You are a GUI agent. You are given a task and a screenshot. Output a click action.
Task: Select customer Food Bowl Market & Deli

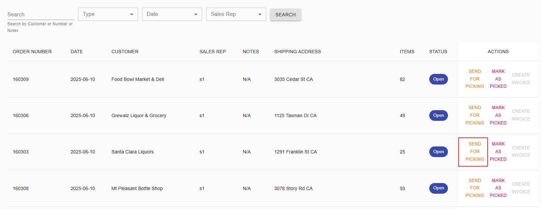137,79
